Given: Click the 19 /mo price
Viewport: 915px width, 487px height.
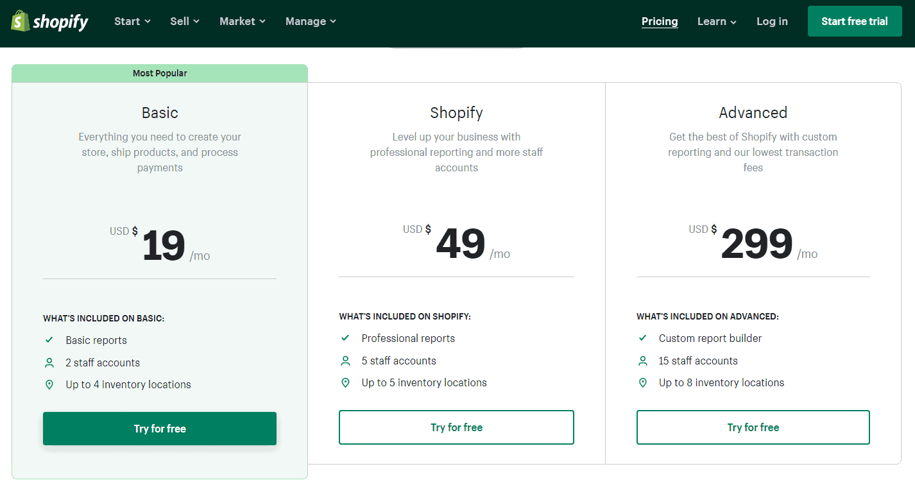Looking at the screenshot, I should click(160, 246).
